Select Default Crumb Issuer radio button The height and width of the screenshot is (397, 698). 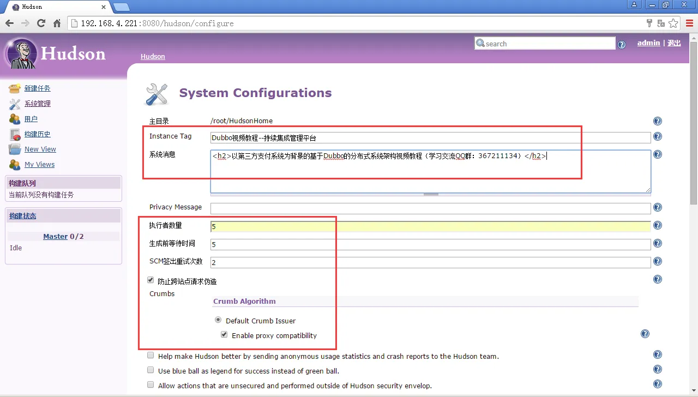point(218,320)
